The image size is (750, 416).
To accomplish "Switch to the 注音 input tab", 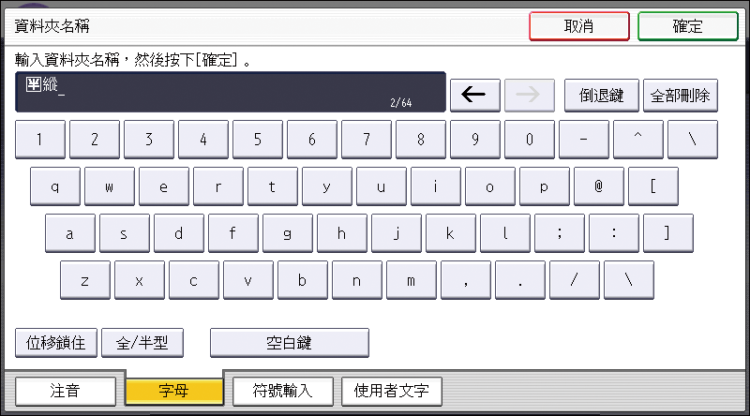I will click(65, 390).
